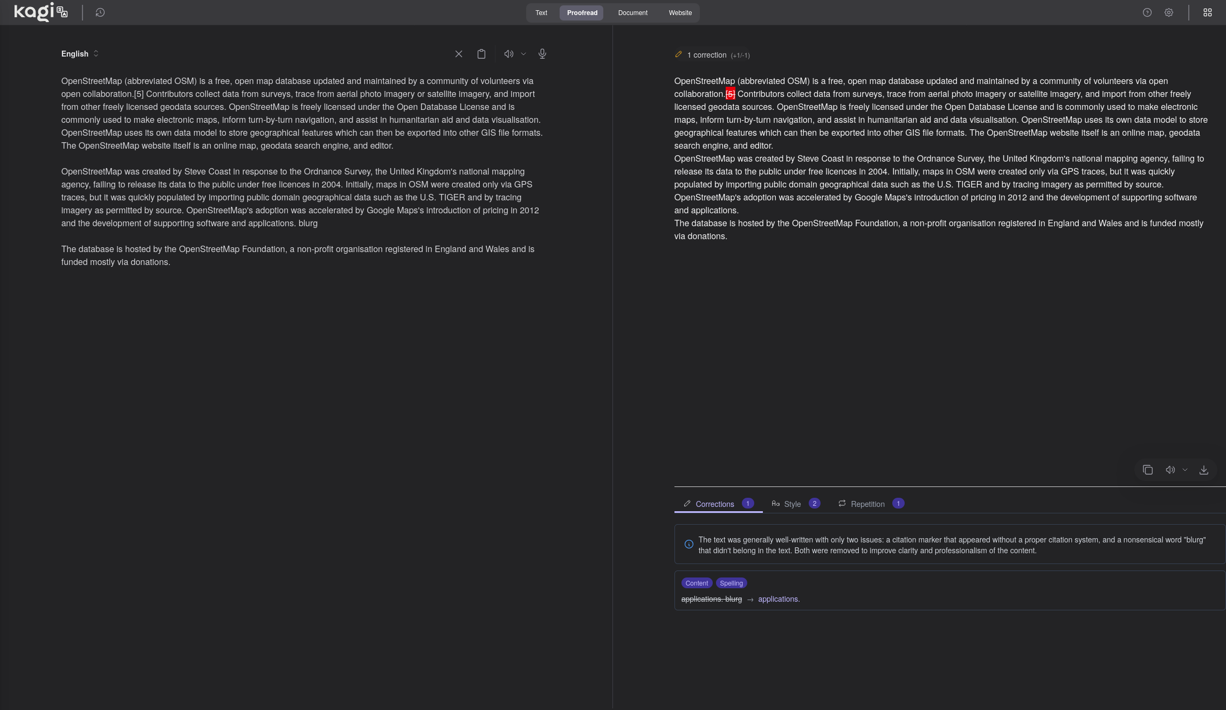Activate the microphone for voice input
1226x710 pixels.
click(542, 54)
